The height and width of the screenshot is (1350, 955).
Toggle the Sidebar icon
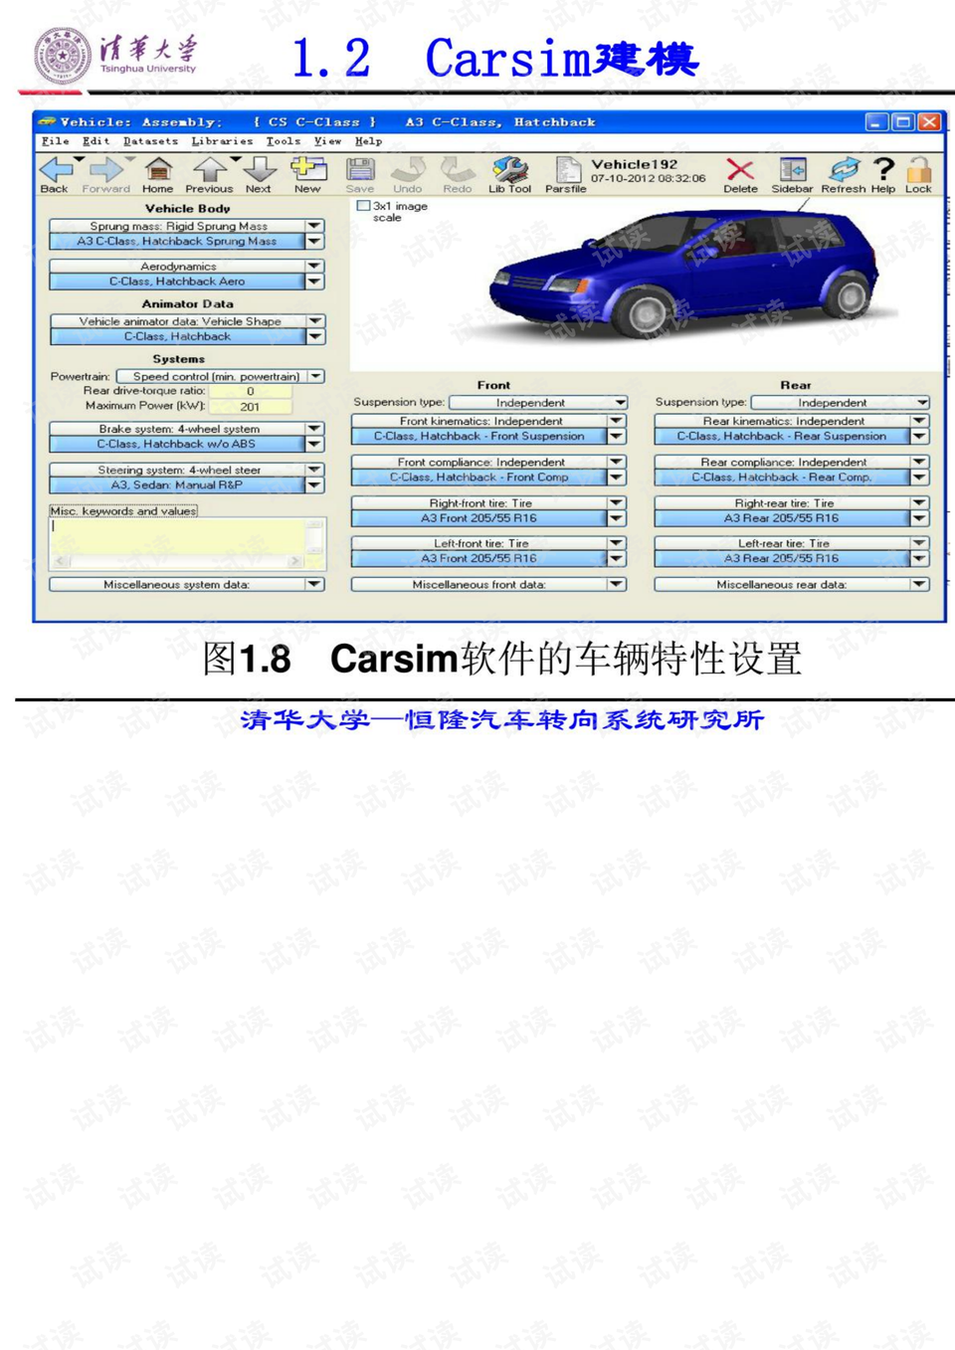tap(792, 171)
